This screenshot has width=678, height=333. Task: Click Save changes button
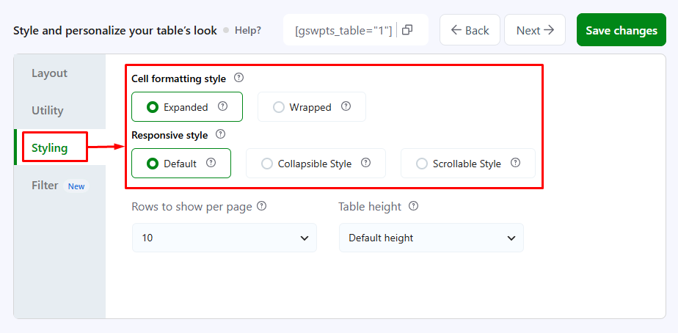tap(621, 30)
